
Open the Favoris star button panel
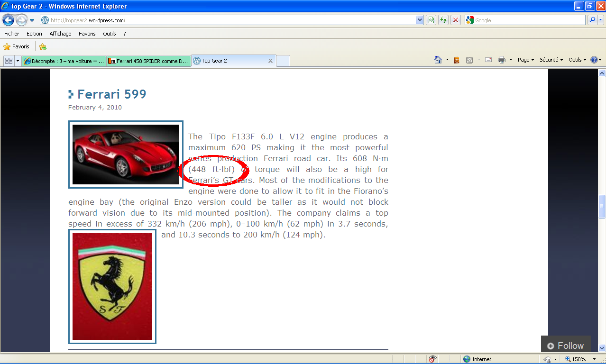(17, 46)
